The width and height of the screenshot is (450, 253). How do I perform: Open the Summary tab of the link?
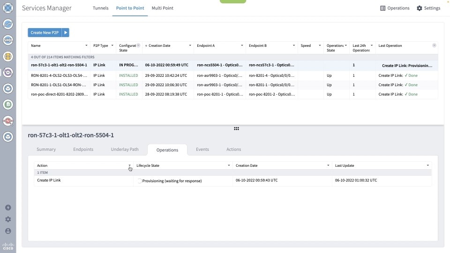(46, 149)
